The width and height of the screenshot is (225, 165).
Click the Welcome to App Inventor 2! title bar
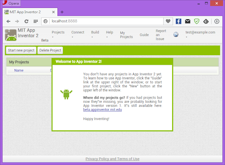coord(112,61)
